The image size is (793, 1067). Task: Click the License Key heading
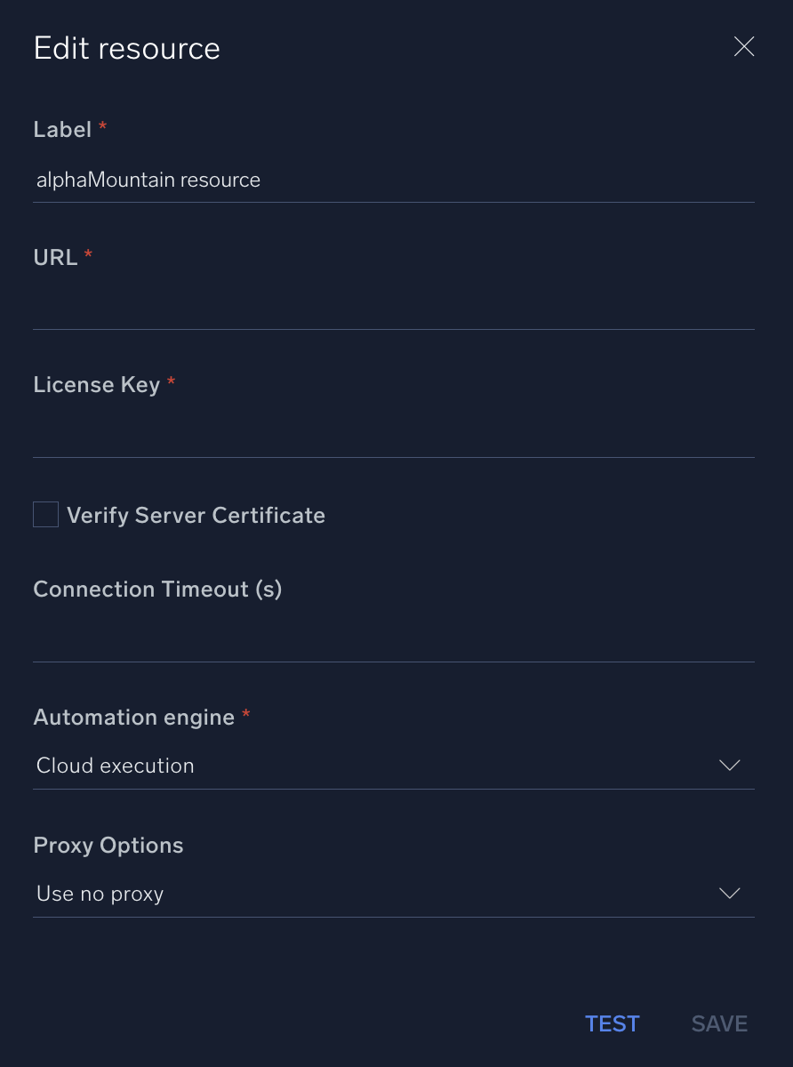click(x=96, y=385)
